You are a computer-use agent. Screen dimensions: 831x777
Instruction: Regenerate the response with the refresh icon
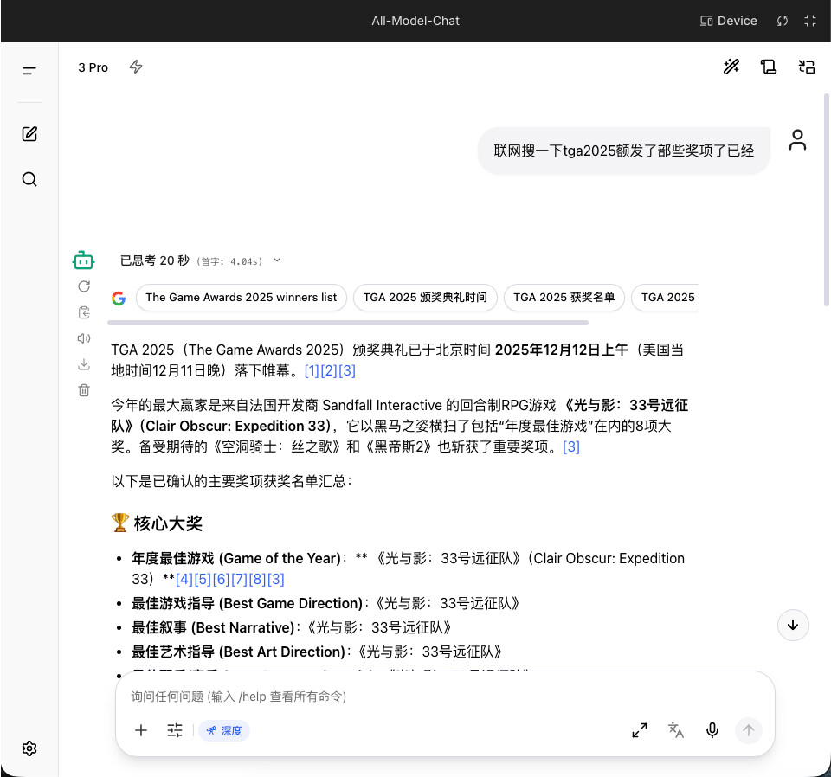(x=84, y=286)
